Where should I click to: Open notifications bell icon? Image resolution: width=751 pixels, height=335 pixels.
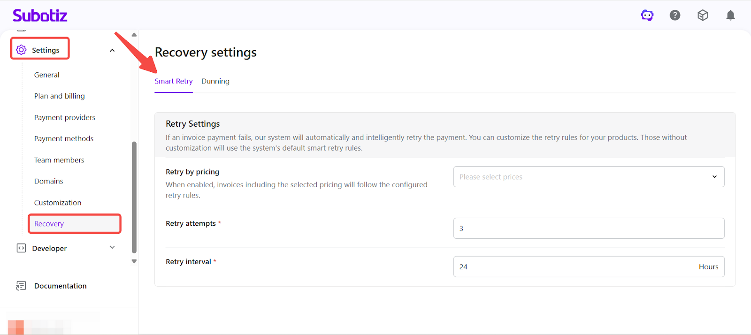pos(730,15)
